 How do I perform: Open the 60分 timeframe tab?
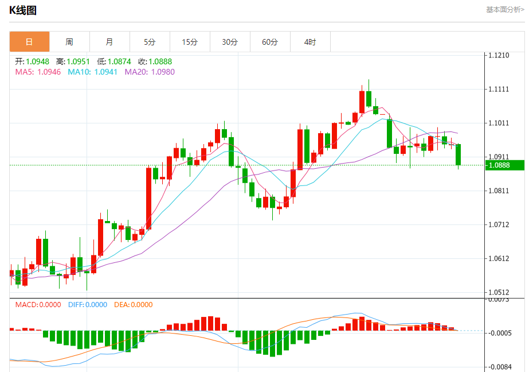click(271, 42)
